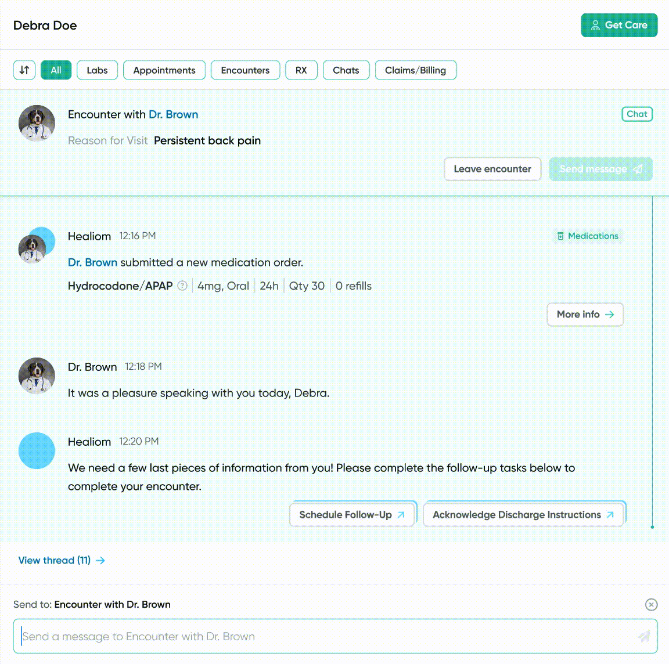Toggle the Labs filter chip
This screenshot has width=669, height=664.
(x=97, y=70)
